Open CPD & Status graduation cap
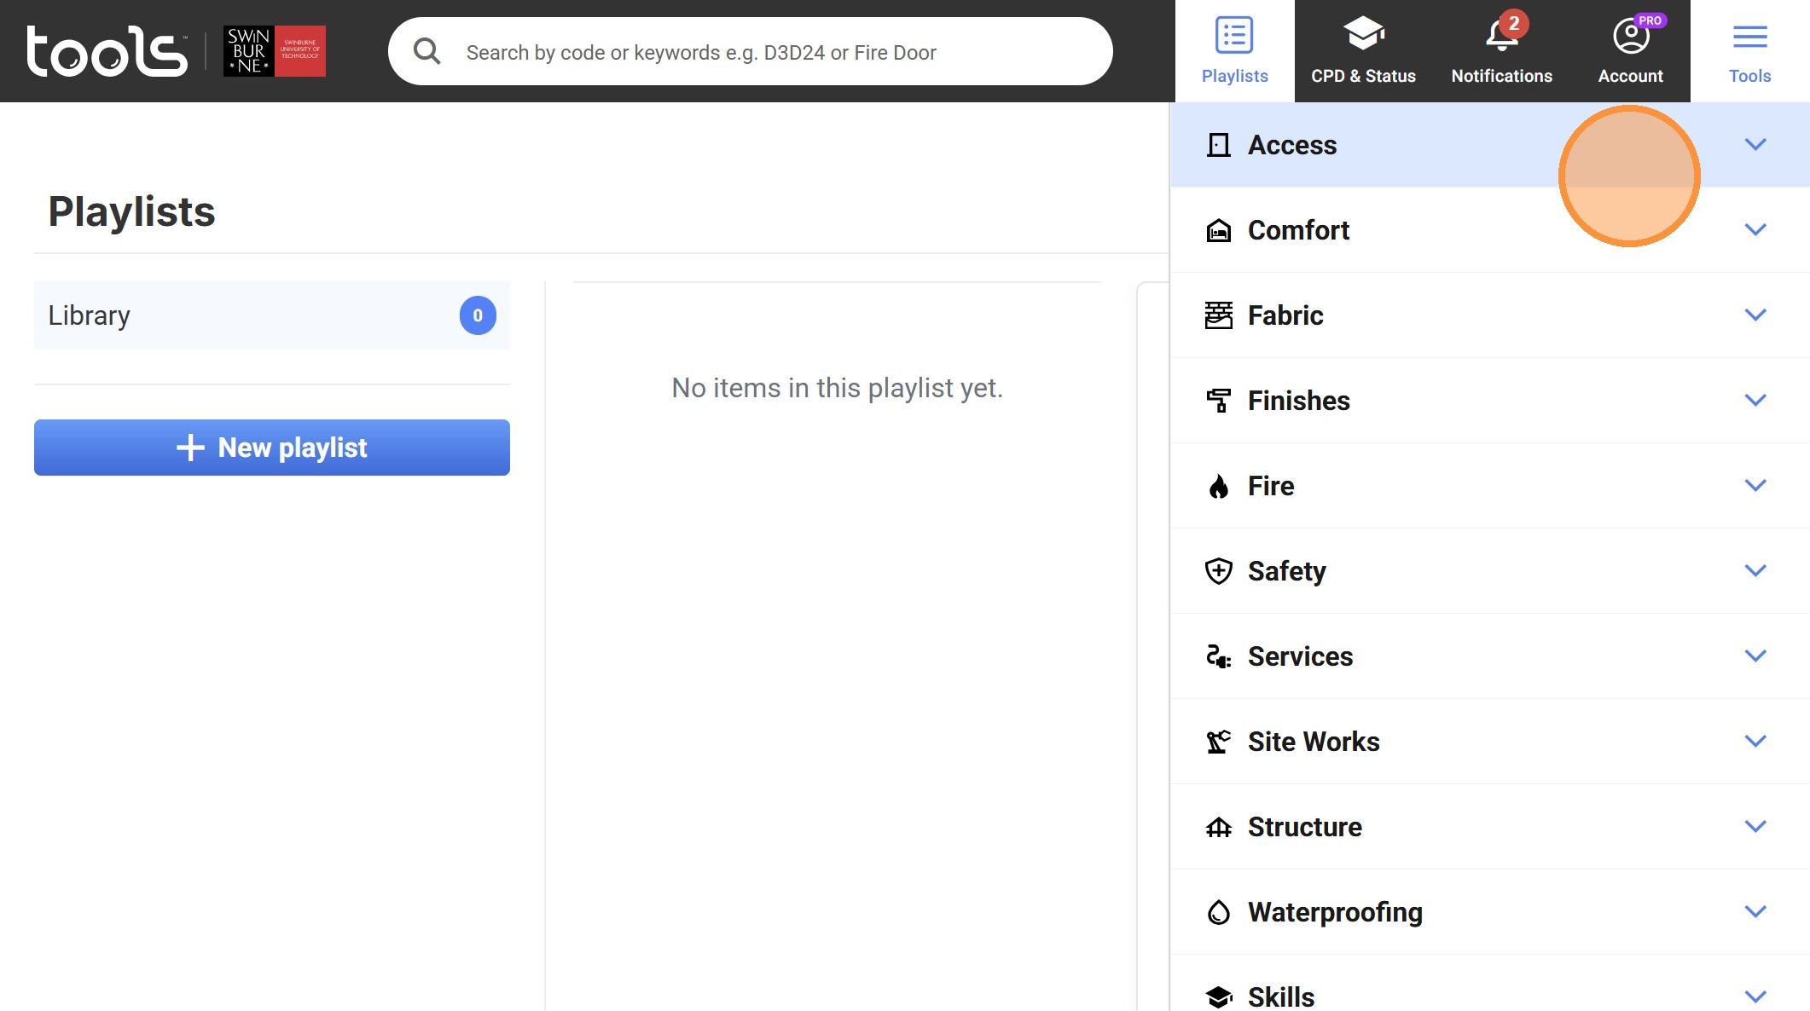The image size is (1810, 1011). [1363, 36]
